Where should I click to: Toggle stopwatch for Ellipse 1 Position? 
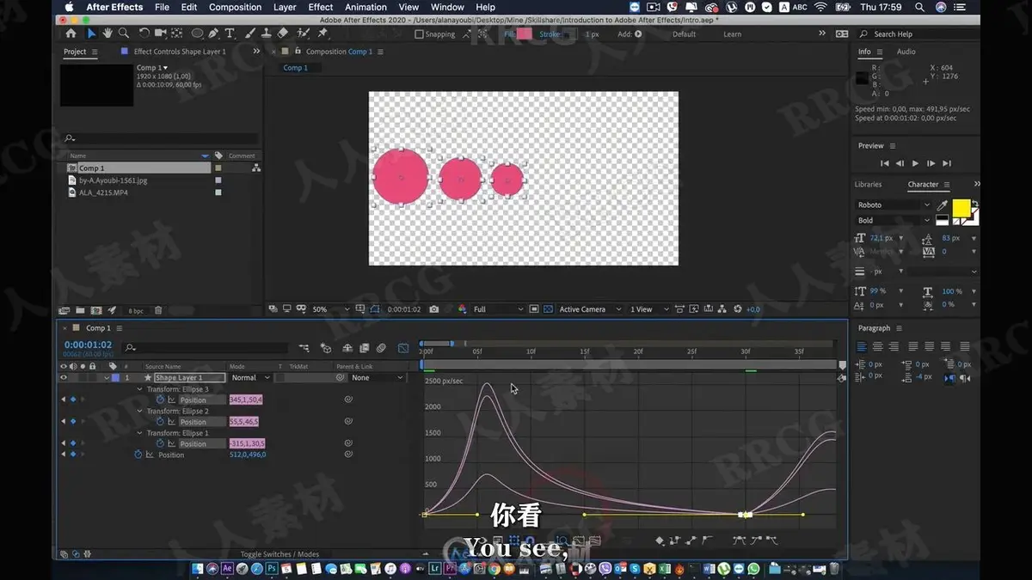point(160,443)
